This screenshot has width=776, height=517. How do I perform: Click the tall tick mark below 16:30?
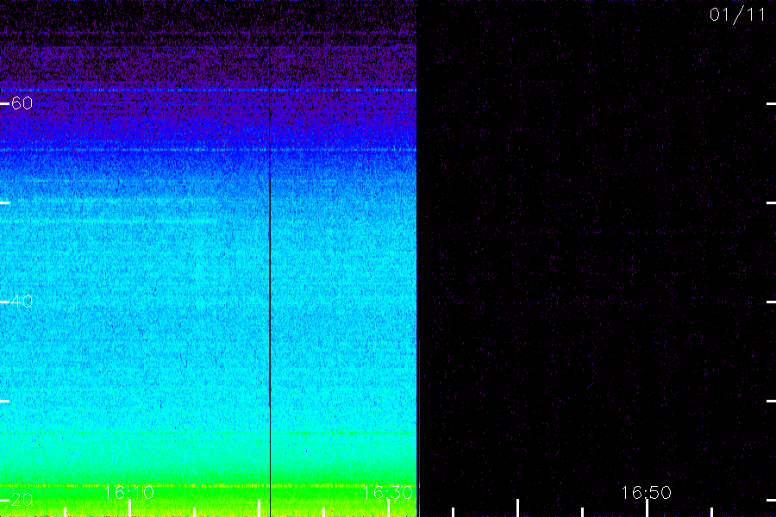[x=389, y=508]
